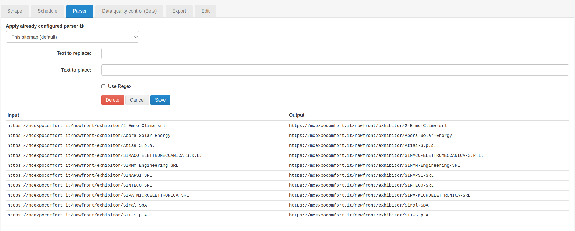This screenshot has width=575, height=231.
Task: Focus the Text to replace field
Action: [335, 54]
